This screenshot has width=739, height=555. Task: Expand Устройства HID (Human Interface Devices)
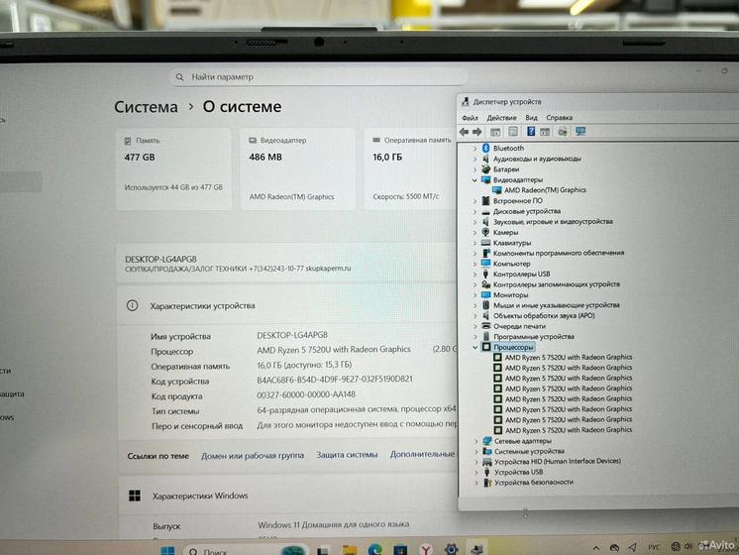[476, 462]
